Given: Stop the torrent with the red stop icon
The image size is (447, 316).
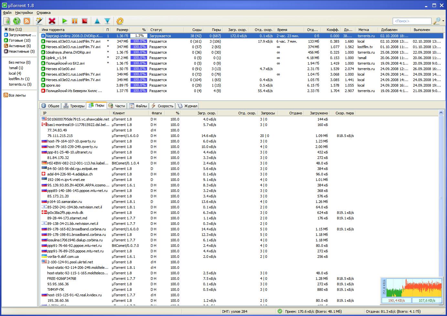Looking at the screenshot, I should (x=85, y=21).
